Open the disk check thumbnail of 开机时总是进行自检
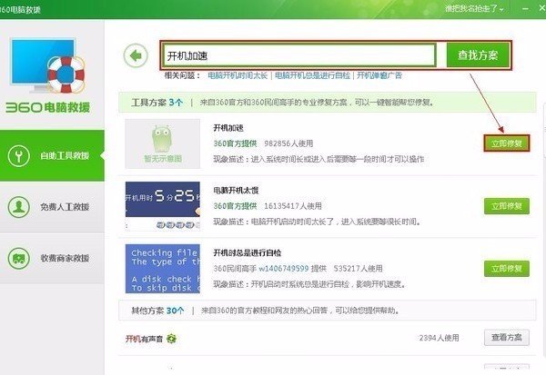Screen dimensions: 546x375 point(163,269)
